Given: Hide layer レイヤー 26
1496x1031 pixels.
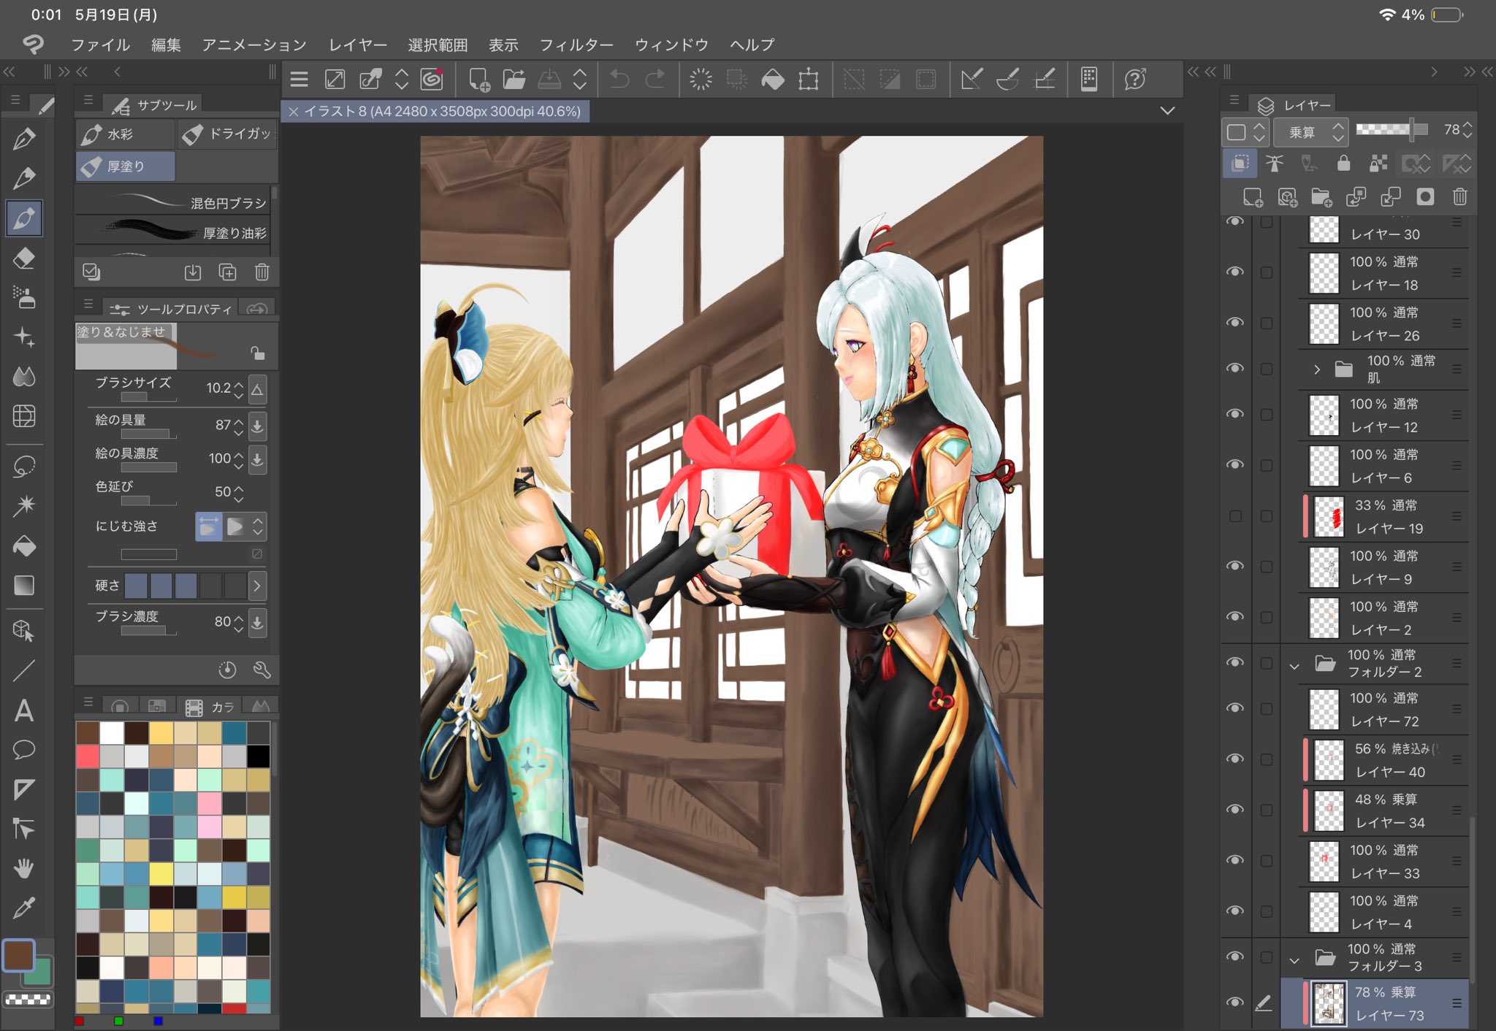Looking at the screenshot, I should pos(1235,322).
